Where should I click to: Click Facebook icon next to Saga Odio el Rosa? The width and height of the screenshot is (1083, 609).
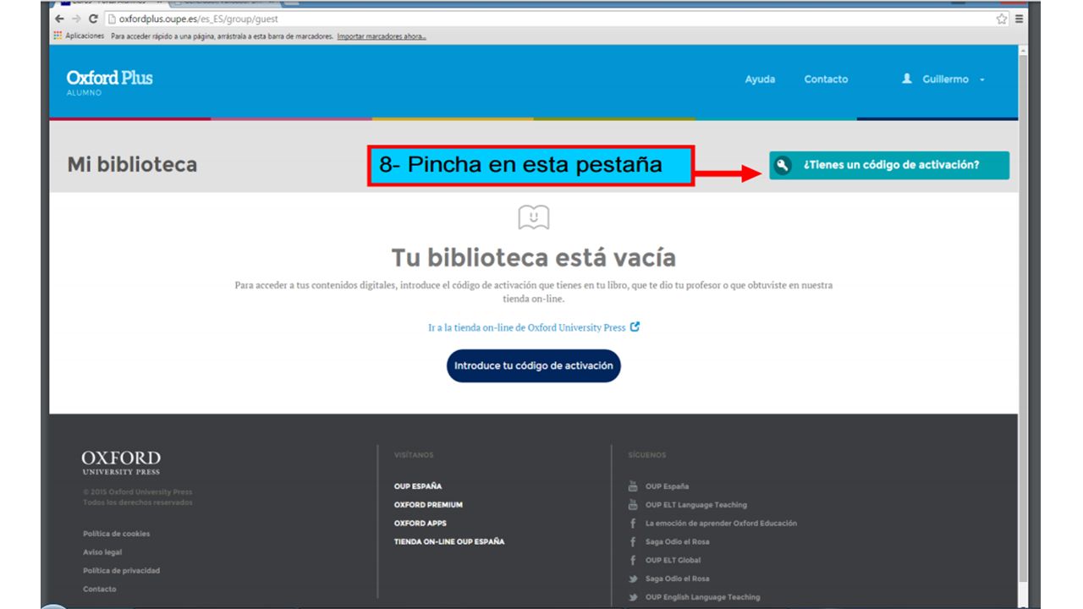(633, 541)
